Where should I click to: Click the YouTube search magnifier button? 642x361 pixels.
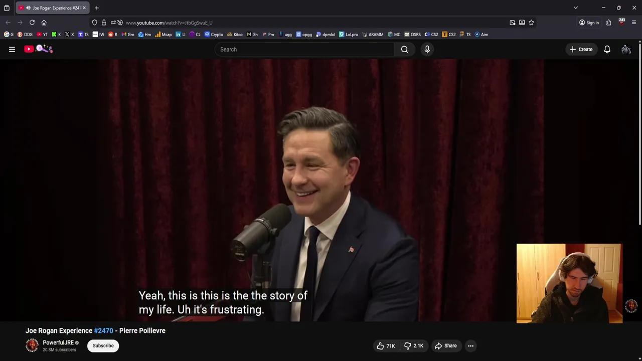[x=405, y=49]
